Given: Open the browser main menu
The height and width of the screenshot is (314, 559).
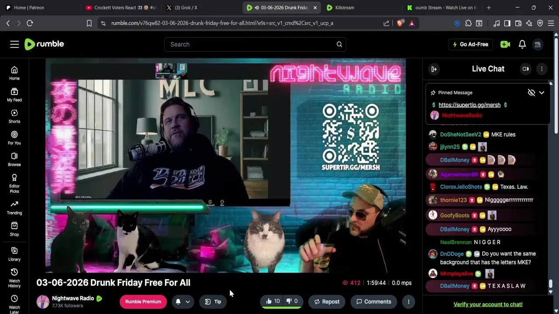Looking at the screenshot, I should point(551,23).
